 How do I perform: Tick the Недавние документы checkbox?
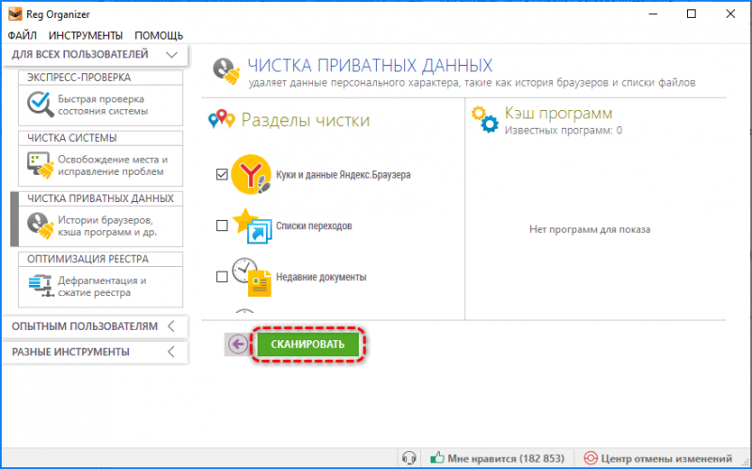click(x=222, y=276)
